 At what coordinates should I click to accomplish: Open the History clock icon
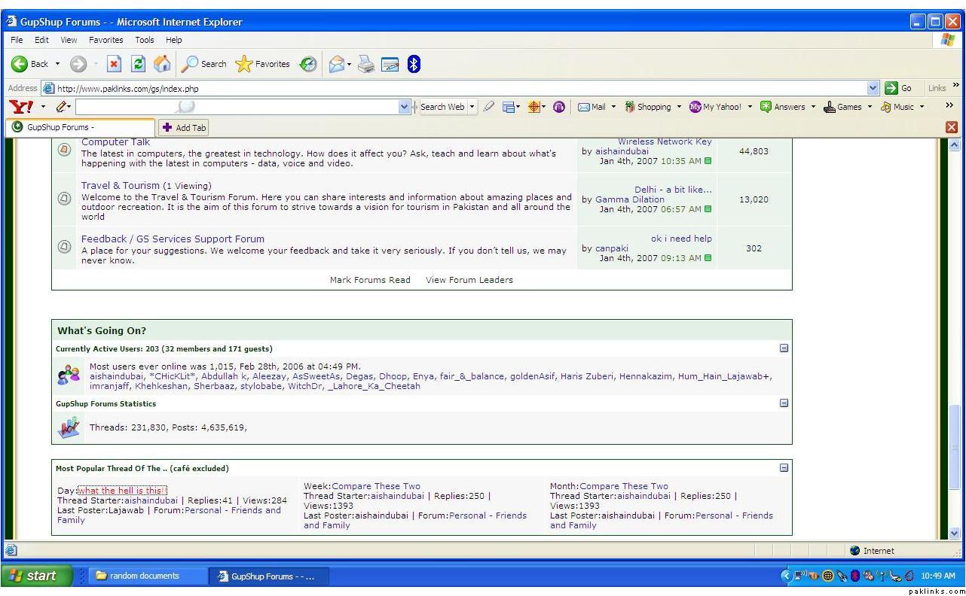pyautogui.click(x=308, y=65)
